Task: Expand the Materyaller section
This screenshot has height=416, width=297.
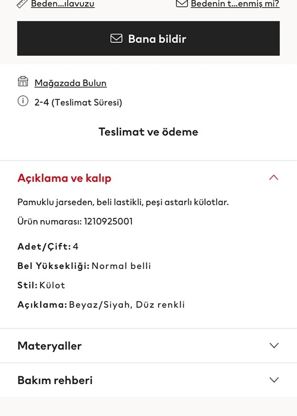Action: click(274, 346)
